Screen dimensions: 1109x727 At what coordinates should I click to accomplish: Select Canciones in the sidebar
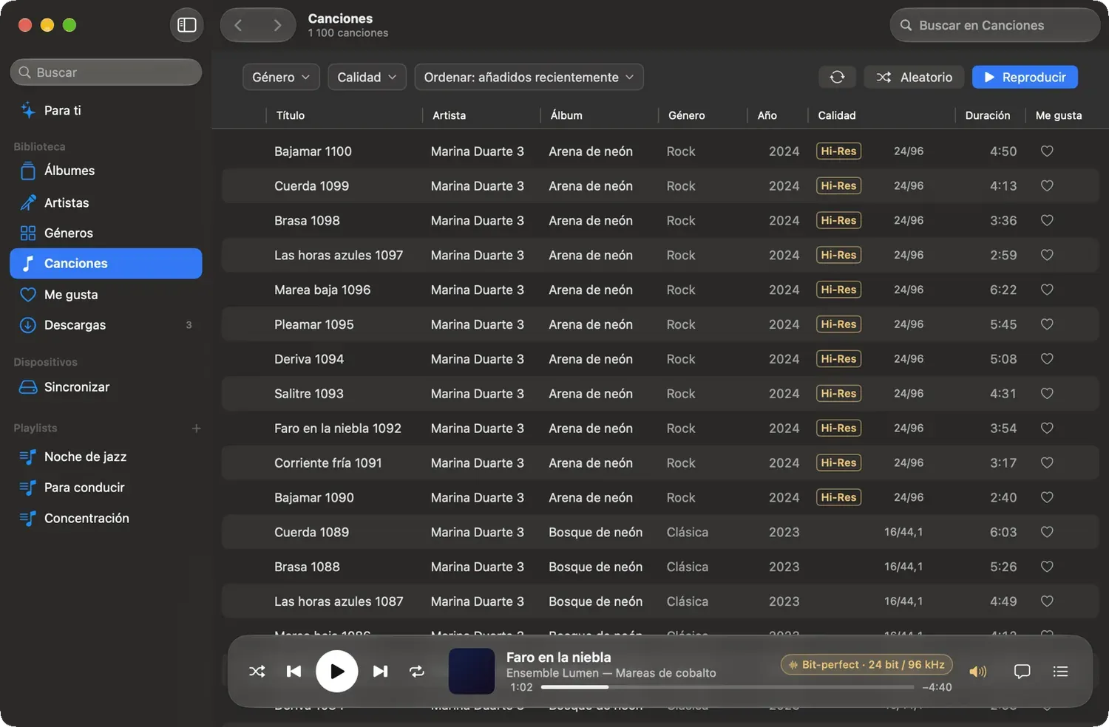[x=106, y=263]
